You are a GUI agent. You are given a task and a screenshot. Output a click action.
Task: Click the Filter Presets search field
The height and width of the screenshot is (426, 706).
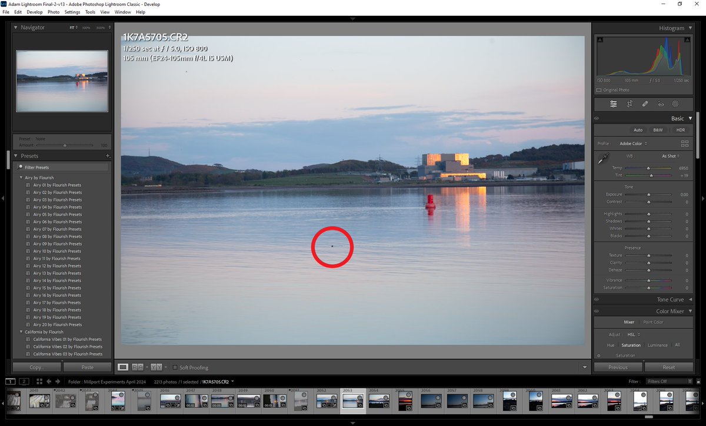(x=62, y=167)
